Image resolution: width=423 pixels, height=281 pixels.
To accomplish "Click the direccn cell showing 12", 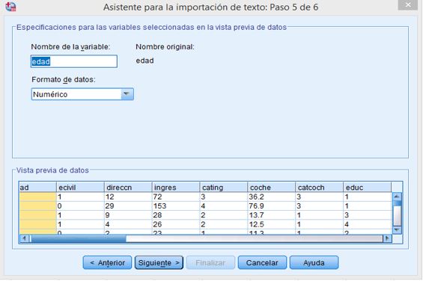I will click(128, 197).
